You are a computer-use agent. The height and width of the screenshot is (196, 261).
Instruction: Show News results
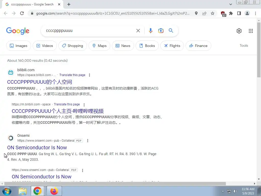(x=123, y=46)
